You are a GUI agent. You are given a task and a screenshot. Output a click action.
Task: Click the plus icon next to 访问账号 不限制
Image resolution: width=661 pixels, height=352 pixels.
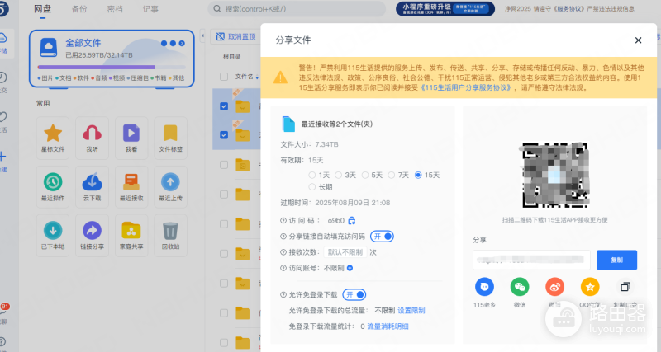[350, 268]
